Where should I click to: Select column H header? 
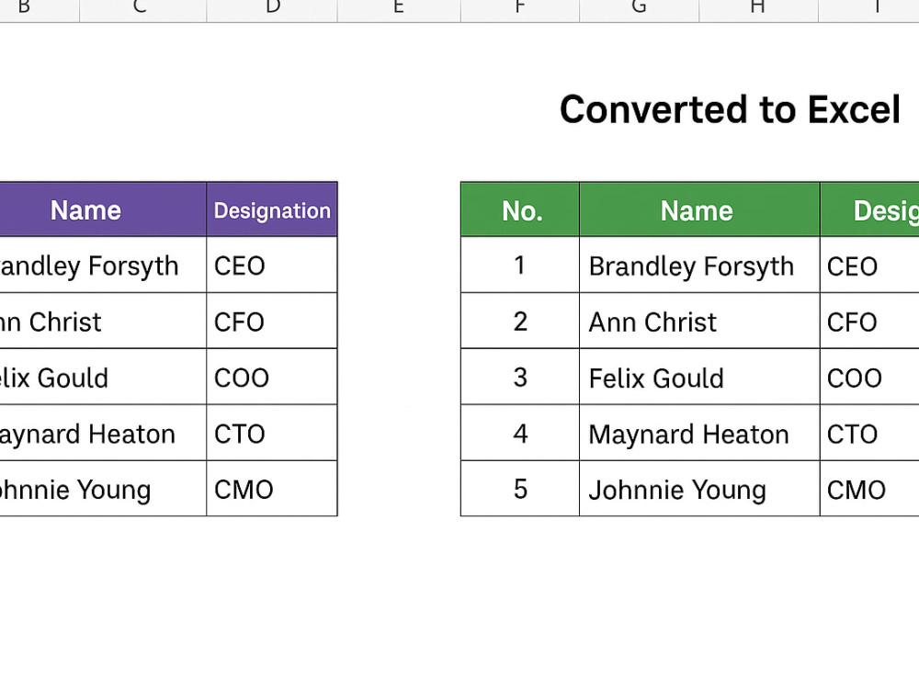tap(758, 9)
